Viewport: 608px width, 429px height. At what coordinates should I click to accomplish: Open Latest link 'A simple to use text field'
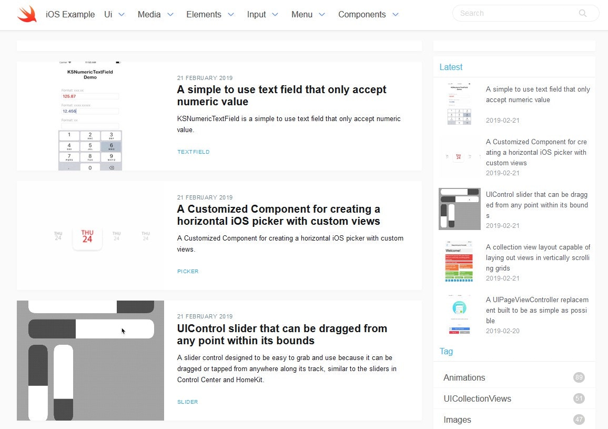[538, 94]
